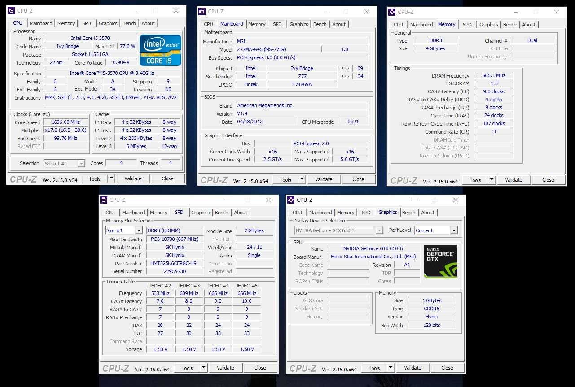Expand the Perf Level Current dropdown

(x=454, y=230)
